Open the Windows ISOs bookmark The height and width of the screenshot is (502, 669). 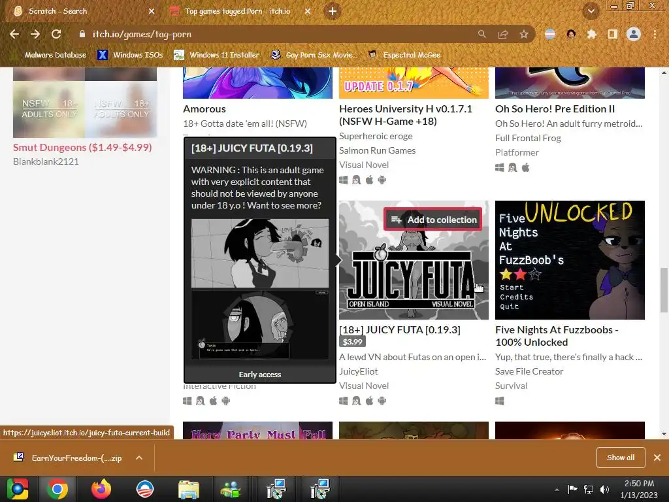(131, 55)
